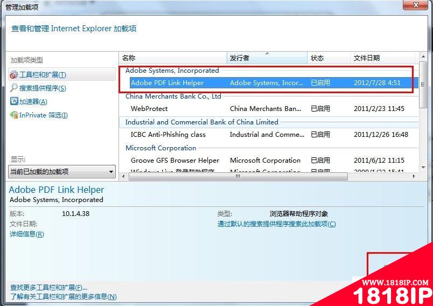Open 工具栏和扩展(T) category
Screen dimensions: 433x306
(62, 74)
